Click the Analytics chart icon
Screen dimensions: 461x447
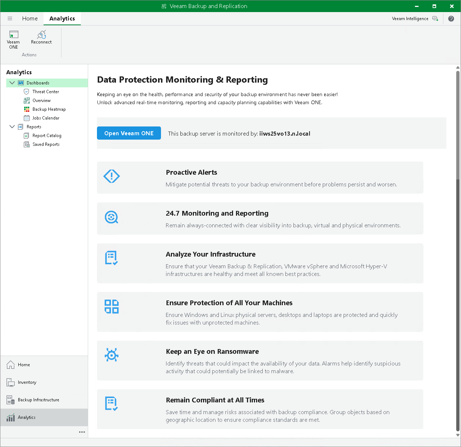(x=11, y=417)
